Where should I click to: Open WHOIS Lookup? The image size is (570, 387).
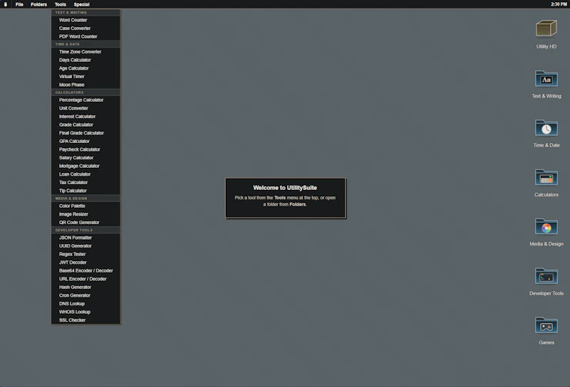click(x=85, y=312)
